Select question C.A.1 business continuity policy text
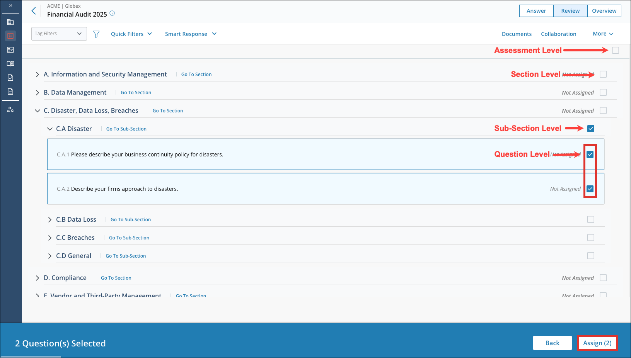The image size is (631, 358). tap(147, 154)
